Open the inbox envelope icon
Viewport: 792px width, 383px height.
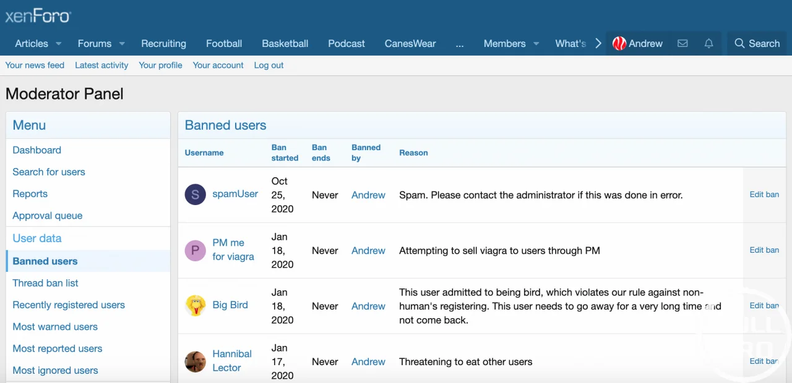(x=682, y=43)
